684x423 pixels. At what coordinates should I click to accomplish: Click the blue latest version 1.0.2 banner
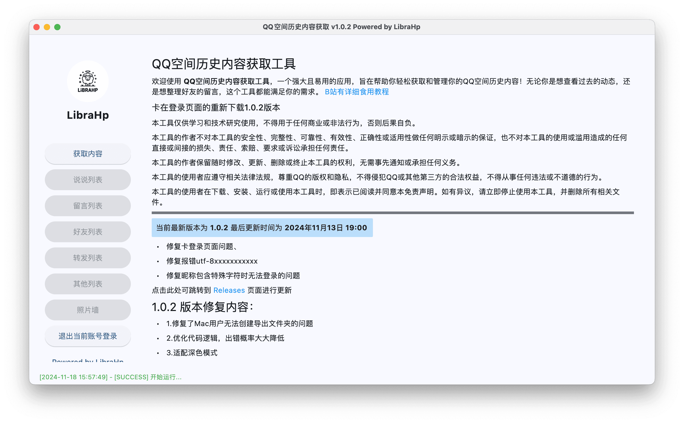(x=262, y=227)
